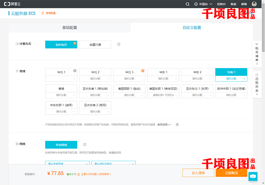Viewport: 265px width, 185px height.
Task: Choose 华北 3 region
Action: click(x=129, y=72)
